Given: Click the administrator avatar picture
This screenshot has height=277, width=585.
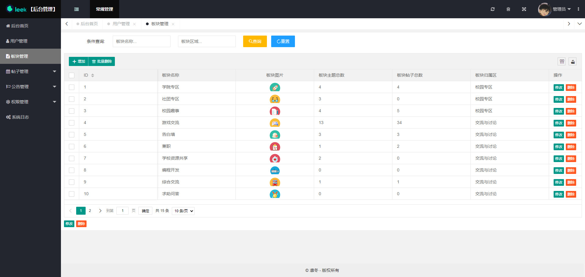Looking at the screenshot, I should (544, 9).
